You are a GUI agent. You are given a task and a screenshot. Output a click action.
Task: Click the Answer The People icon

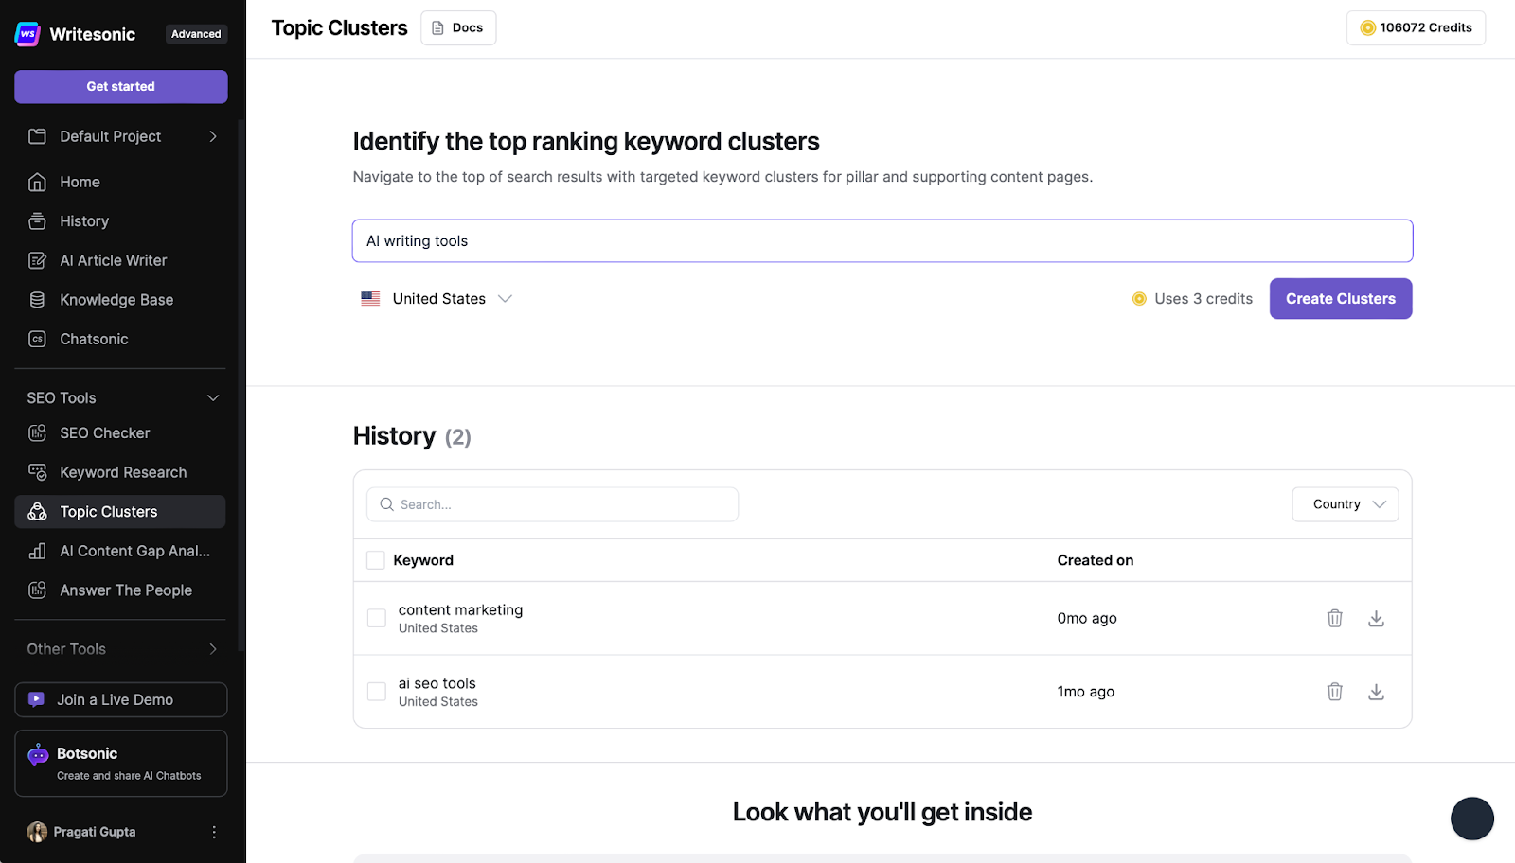38,590
